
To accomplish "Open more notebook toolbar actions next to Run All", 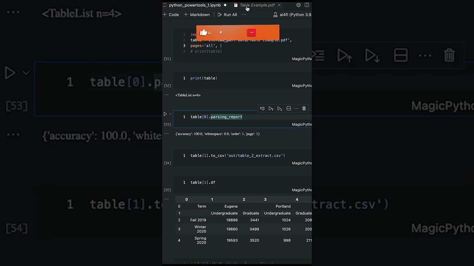I will (244, 15).
